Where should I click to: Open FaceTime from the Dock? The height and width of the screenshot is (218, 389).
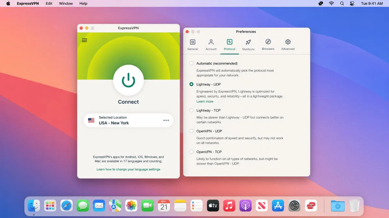pos(147,206)
